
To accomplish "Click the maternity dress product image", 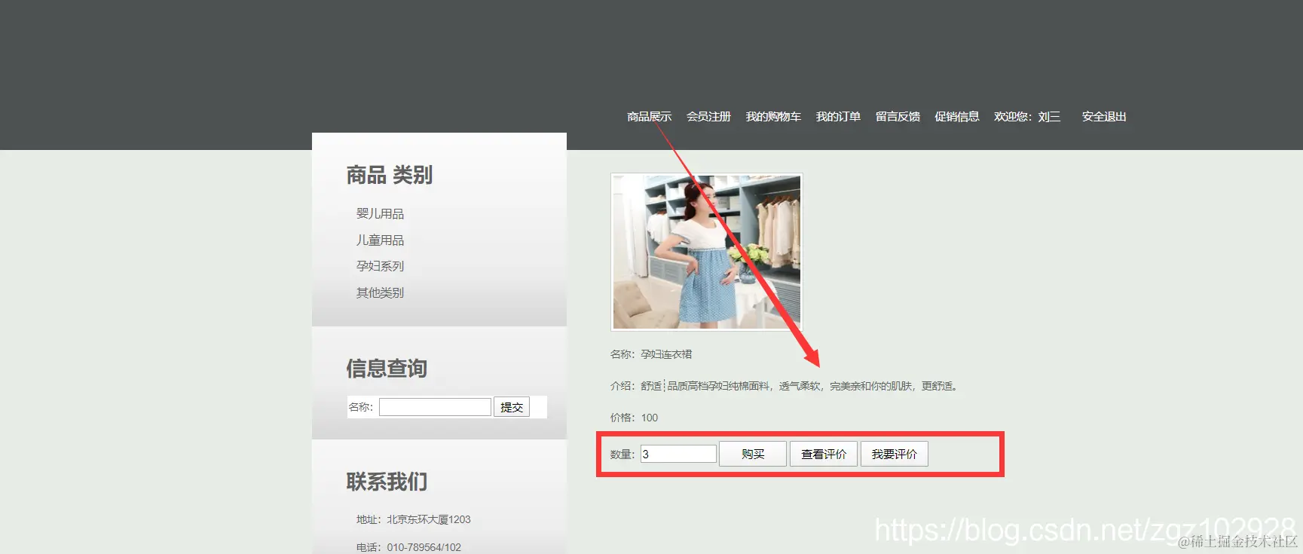I will pyautogui.click(x=707, y=252).
